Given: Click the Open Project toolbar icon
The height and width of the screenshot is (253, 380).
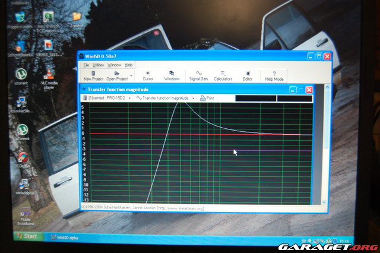Looking at the screenshot, I should pos(118,75).
